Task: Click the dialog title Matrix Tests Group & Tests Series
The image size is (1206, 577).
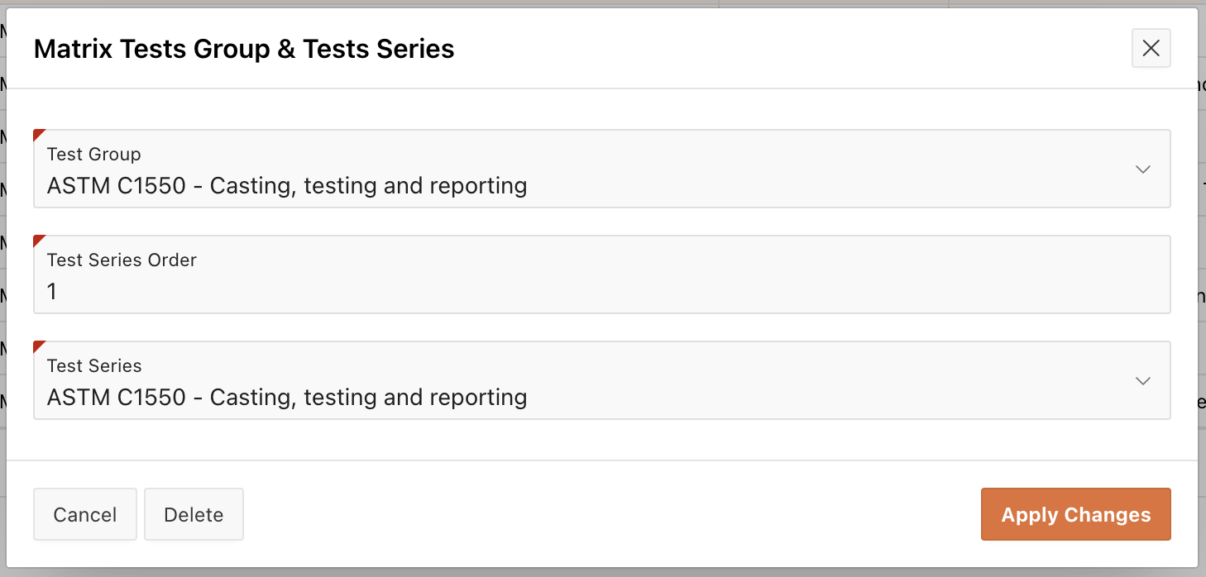Action: 244,50
